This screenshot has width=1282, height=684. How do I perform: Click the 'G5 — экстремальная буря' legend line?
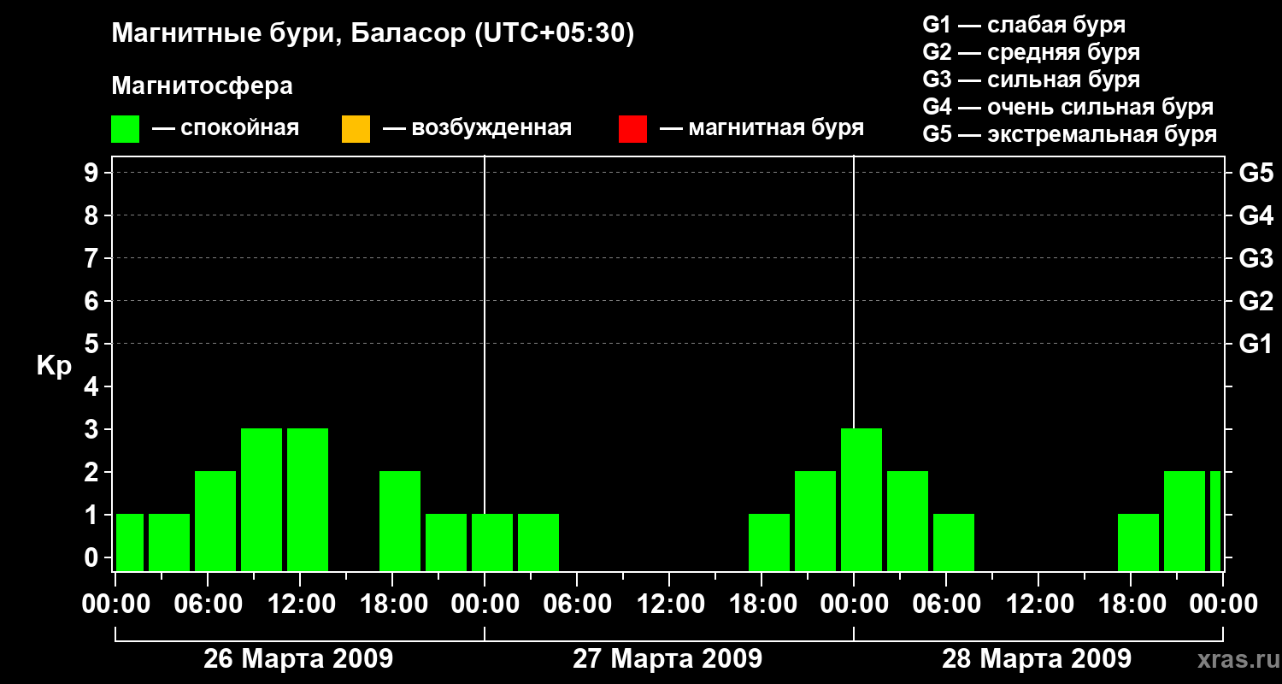[1070, 134]
